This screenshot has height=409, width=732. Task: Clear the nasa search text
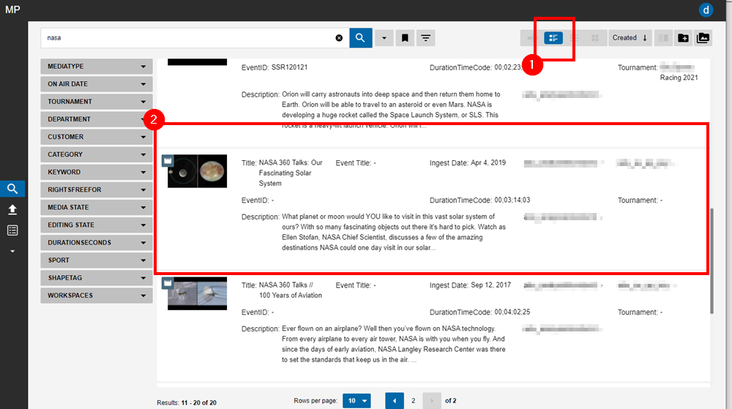click(339, 38)
